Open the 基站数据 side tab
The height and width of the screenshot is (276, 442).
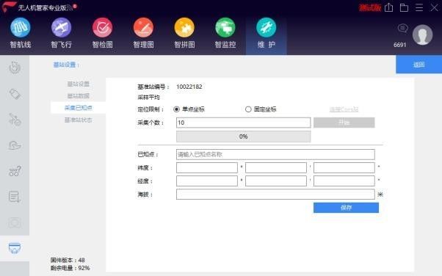[79, 96]
